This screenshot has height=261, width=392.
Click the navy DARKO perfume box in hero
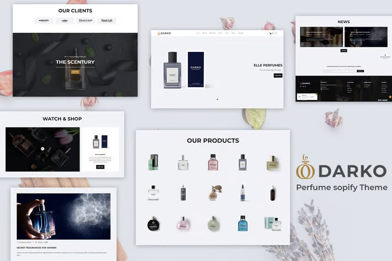pos(196,70)
